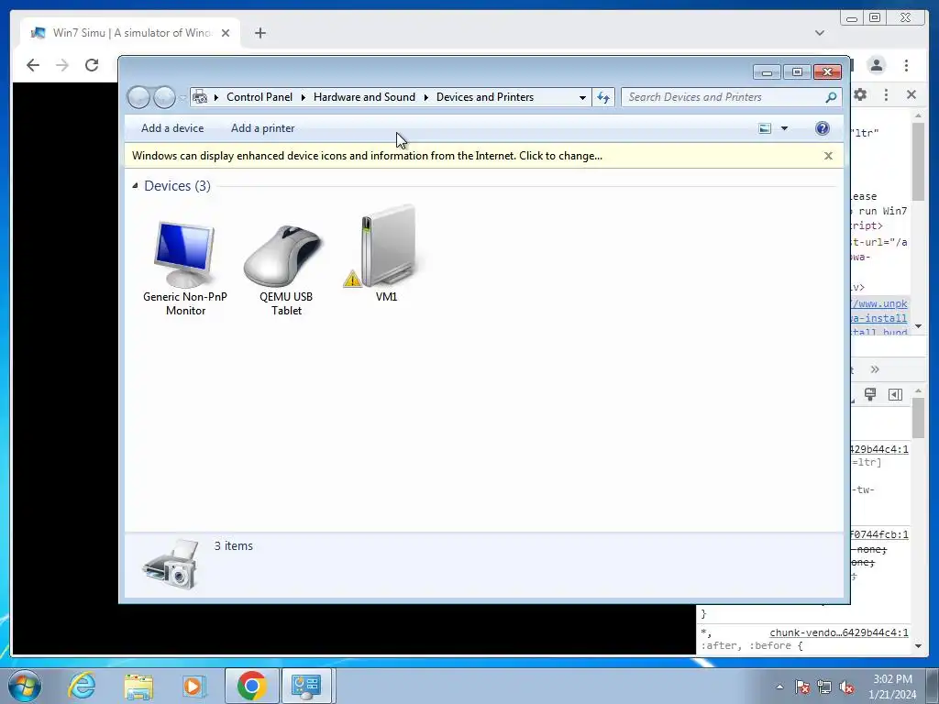939x704 pixels.
Task: Click the browser forward arrow
Action: click(62, 65)
